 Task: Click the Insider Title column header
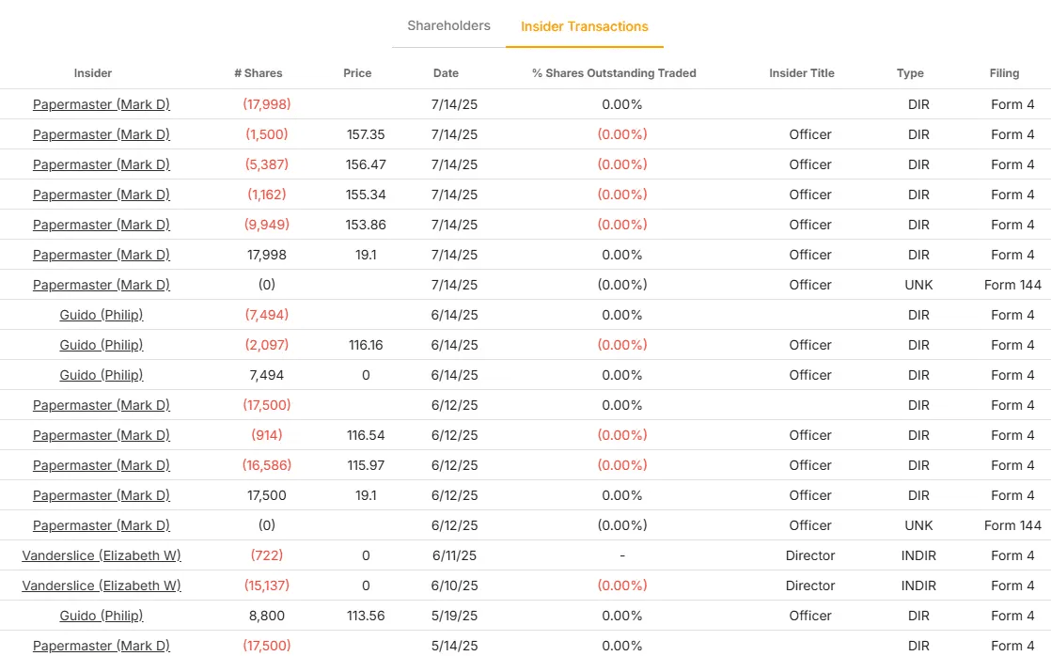click(x=801, y=73)
